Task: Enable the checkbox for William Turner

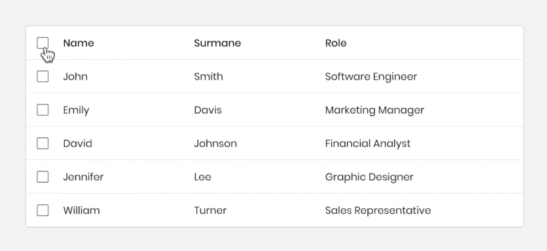Action: coord(43,210)
